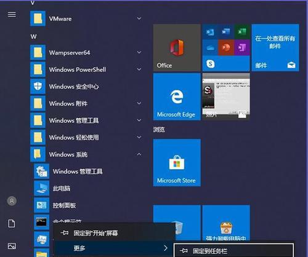
Task: Expand the Windows 管理工具 folder chevron
Action: click(139, 121)
